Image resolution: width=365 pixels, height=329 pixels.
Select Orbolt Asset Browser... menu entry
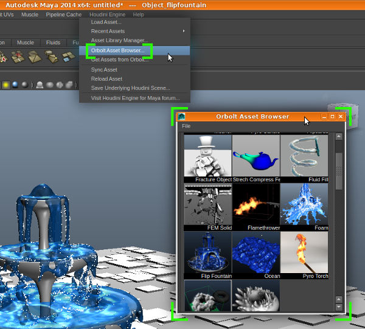point(134,50)
